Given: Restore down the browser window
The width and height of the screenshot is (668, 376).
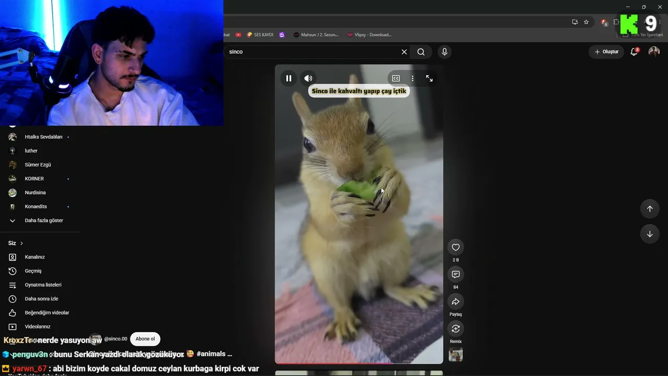Looking at the screenshot, I should coord(643,7).
